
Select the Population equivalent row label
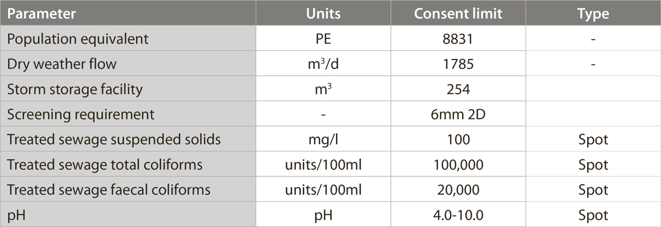click(77, 39)
